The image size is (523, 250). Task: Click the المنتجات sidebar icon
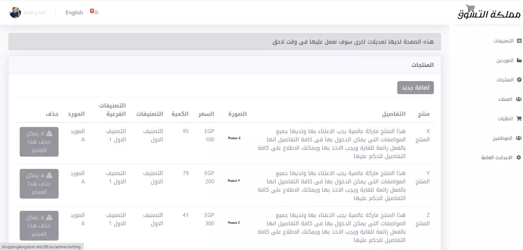tap(519, 79)
